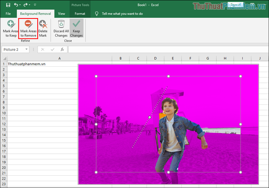Click the Cancel X icon in formula bar
The height and width of the screenshot is (188, 269).
(43, 50)
